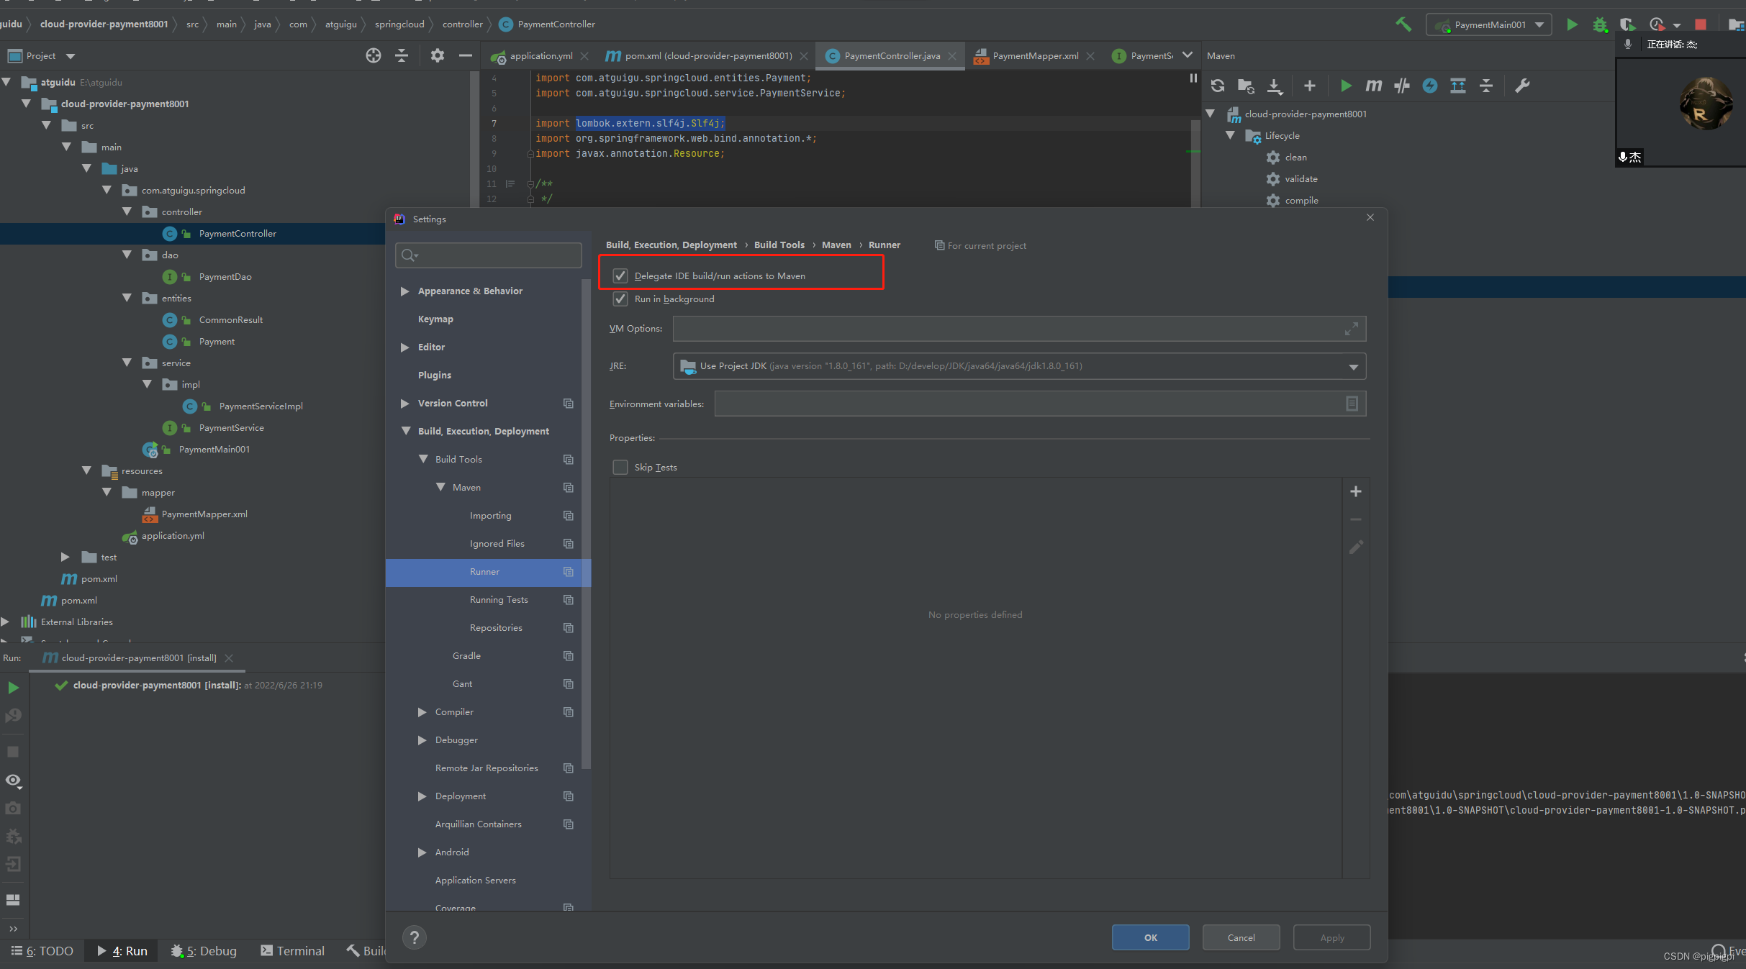Select Running Tests under Maven settings

[499, 599]
